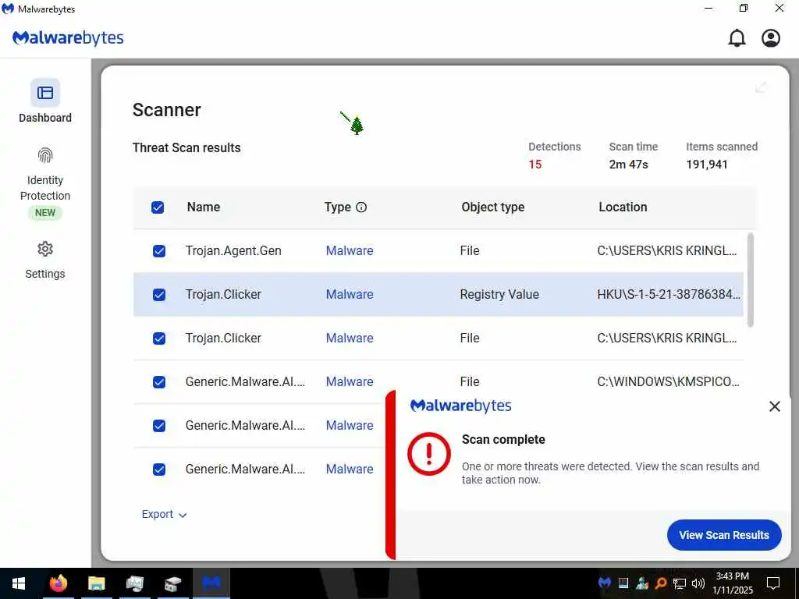This screenshot has width=799, height=599.
Task: Open File Explorer from taskbar
Action: [x=96, y=583]
